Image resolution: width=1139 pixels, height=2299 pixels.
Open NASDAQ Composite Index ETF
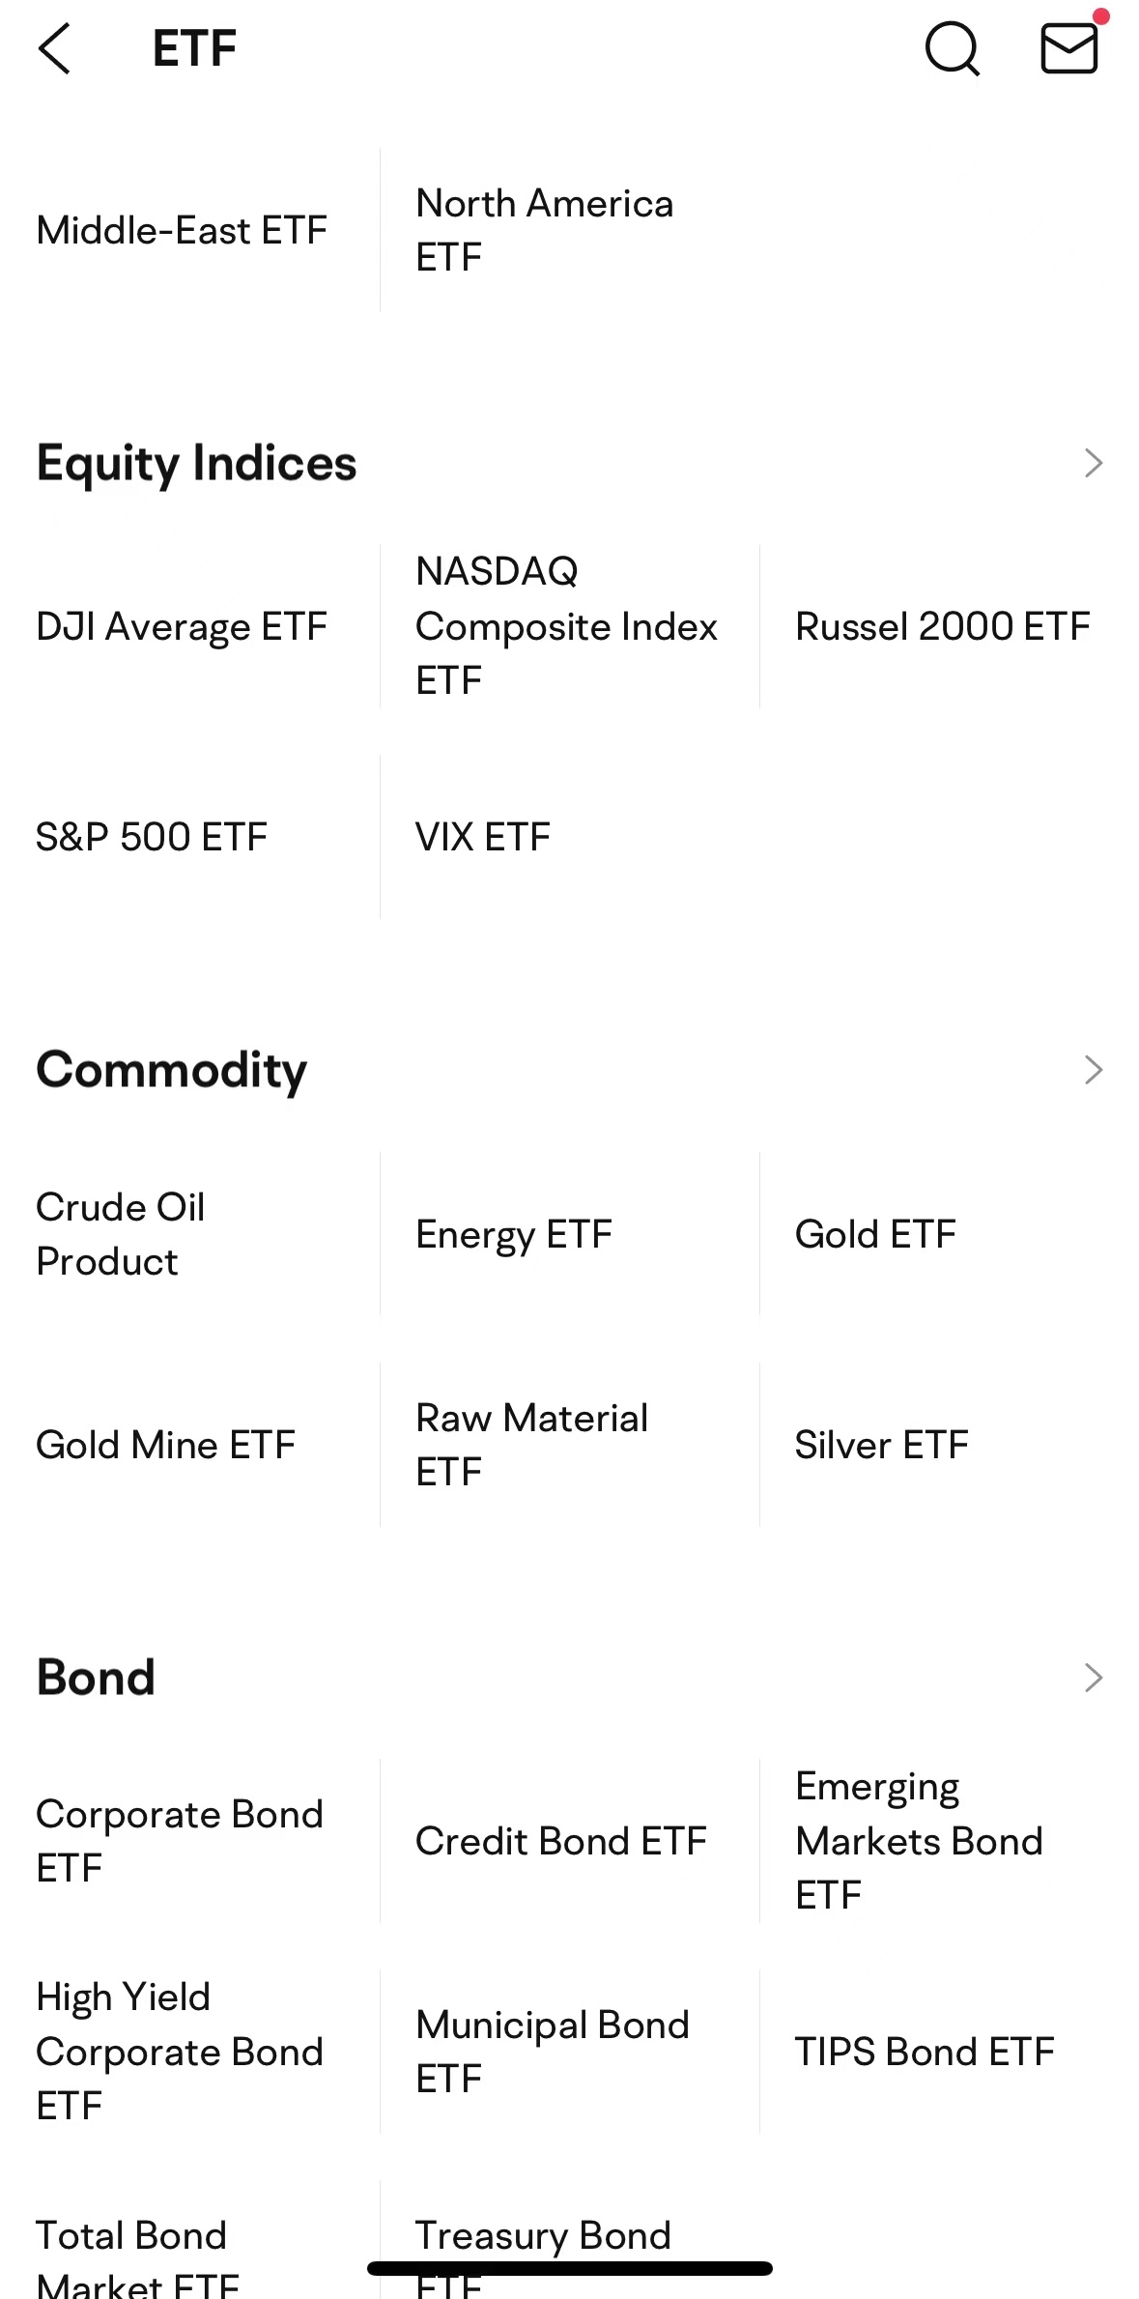click(566, 625)
